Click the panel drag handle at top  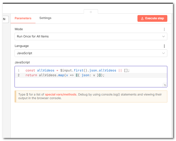pyautogui.click(x=91, y=12)
